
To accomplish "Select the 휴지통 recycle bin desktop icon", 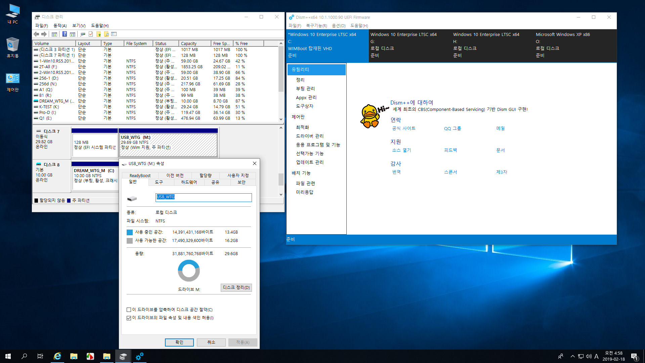I will (x=13, y=48).
